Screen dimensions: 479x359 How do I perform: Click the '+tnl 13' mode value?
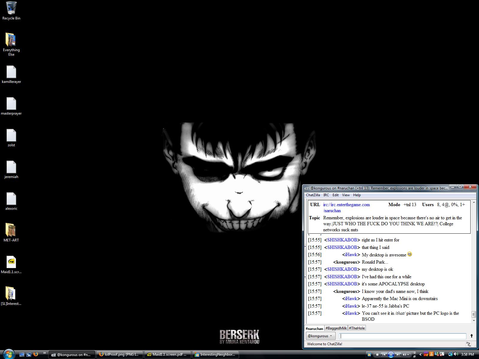click(x=410, y=205)
